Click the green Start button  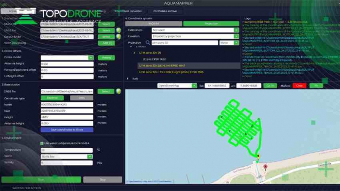41,179
